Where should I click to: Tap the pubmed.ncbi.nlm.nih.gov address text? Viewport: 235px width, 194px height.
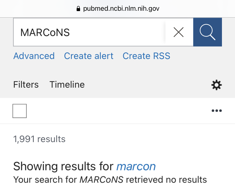point(121,9)
